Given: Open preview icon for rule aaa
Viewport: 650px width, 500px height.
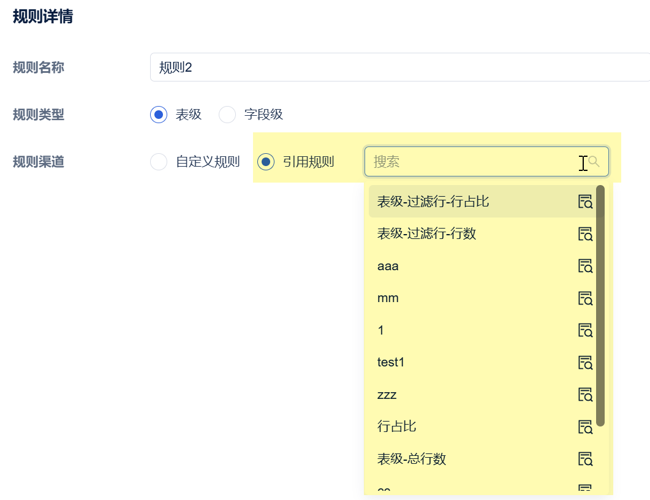Looking at the screenshot, I should [585, 266].
